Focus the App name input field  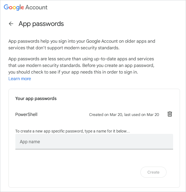[94, 142]
